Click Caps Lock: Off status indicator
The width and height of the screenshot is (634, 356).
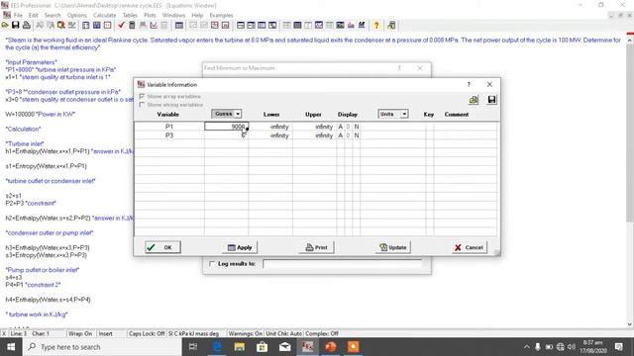(x=147, y=334)
